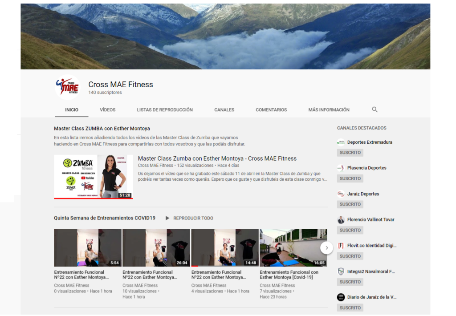Open the Master Class Zumba video title link
Screen dimensions: 456x316
[217, 158]
